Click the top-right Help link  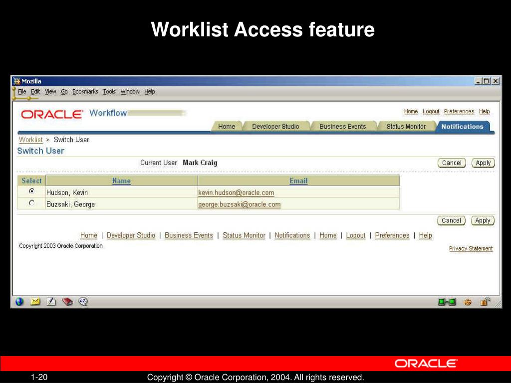tap(484, 111)
